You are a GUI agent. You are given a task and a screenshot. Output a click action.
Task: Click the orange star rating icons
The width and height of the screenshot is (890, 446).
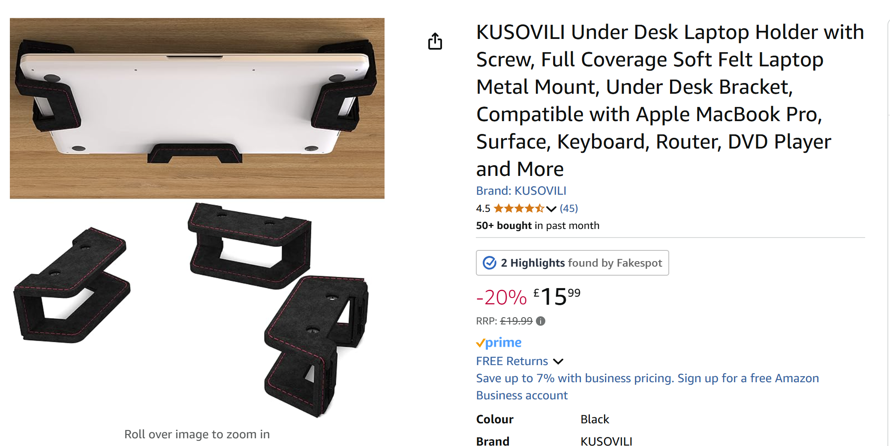coord(519,208)
